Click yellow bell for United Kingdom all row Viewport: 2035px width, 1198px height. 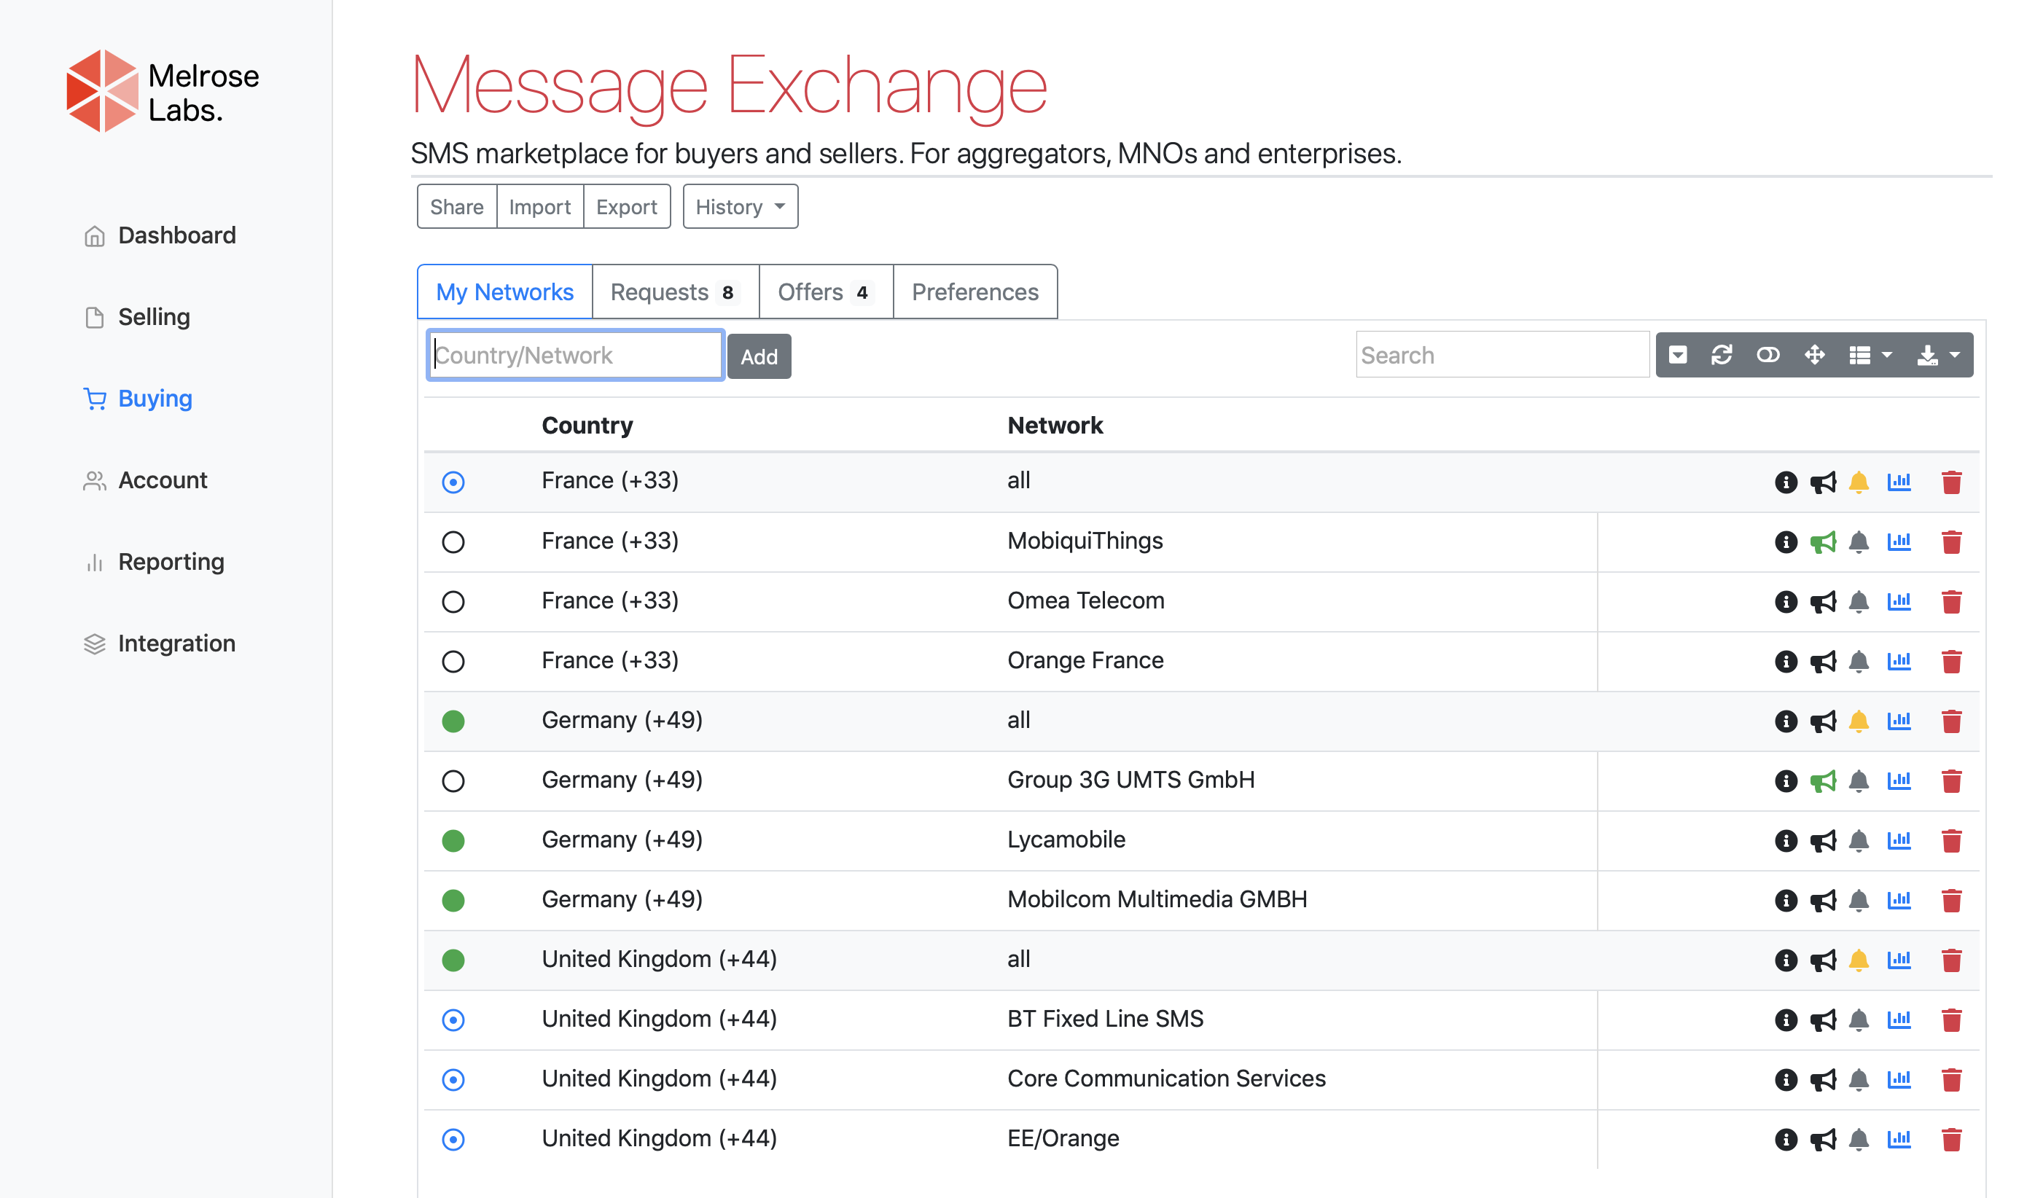[1858, 960]
